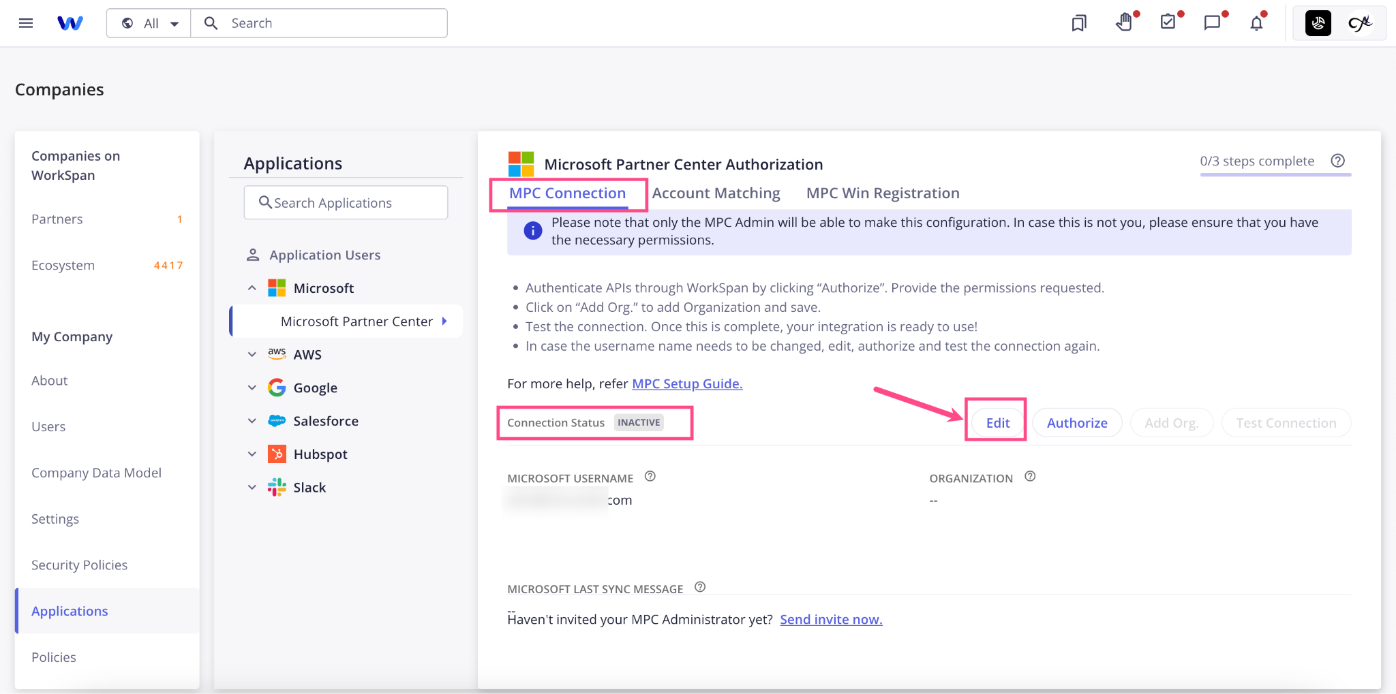Open the raised-hand requests icon
Screen dimensions: 1396x694
(x=1124, y=22)
